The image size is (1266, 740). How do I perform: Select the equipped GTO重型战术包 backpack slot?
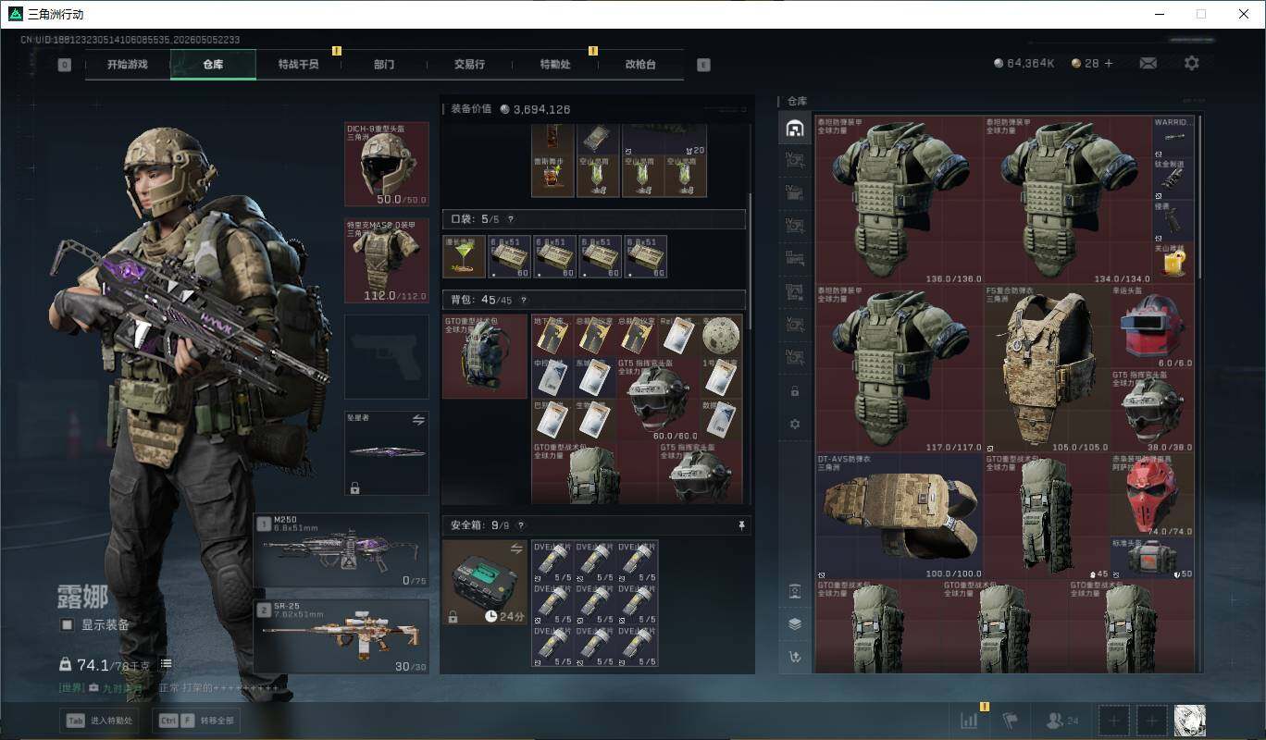(484, 356)
